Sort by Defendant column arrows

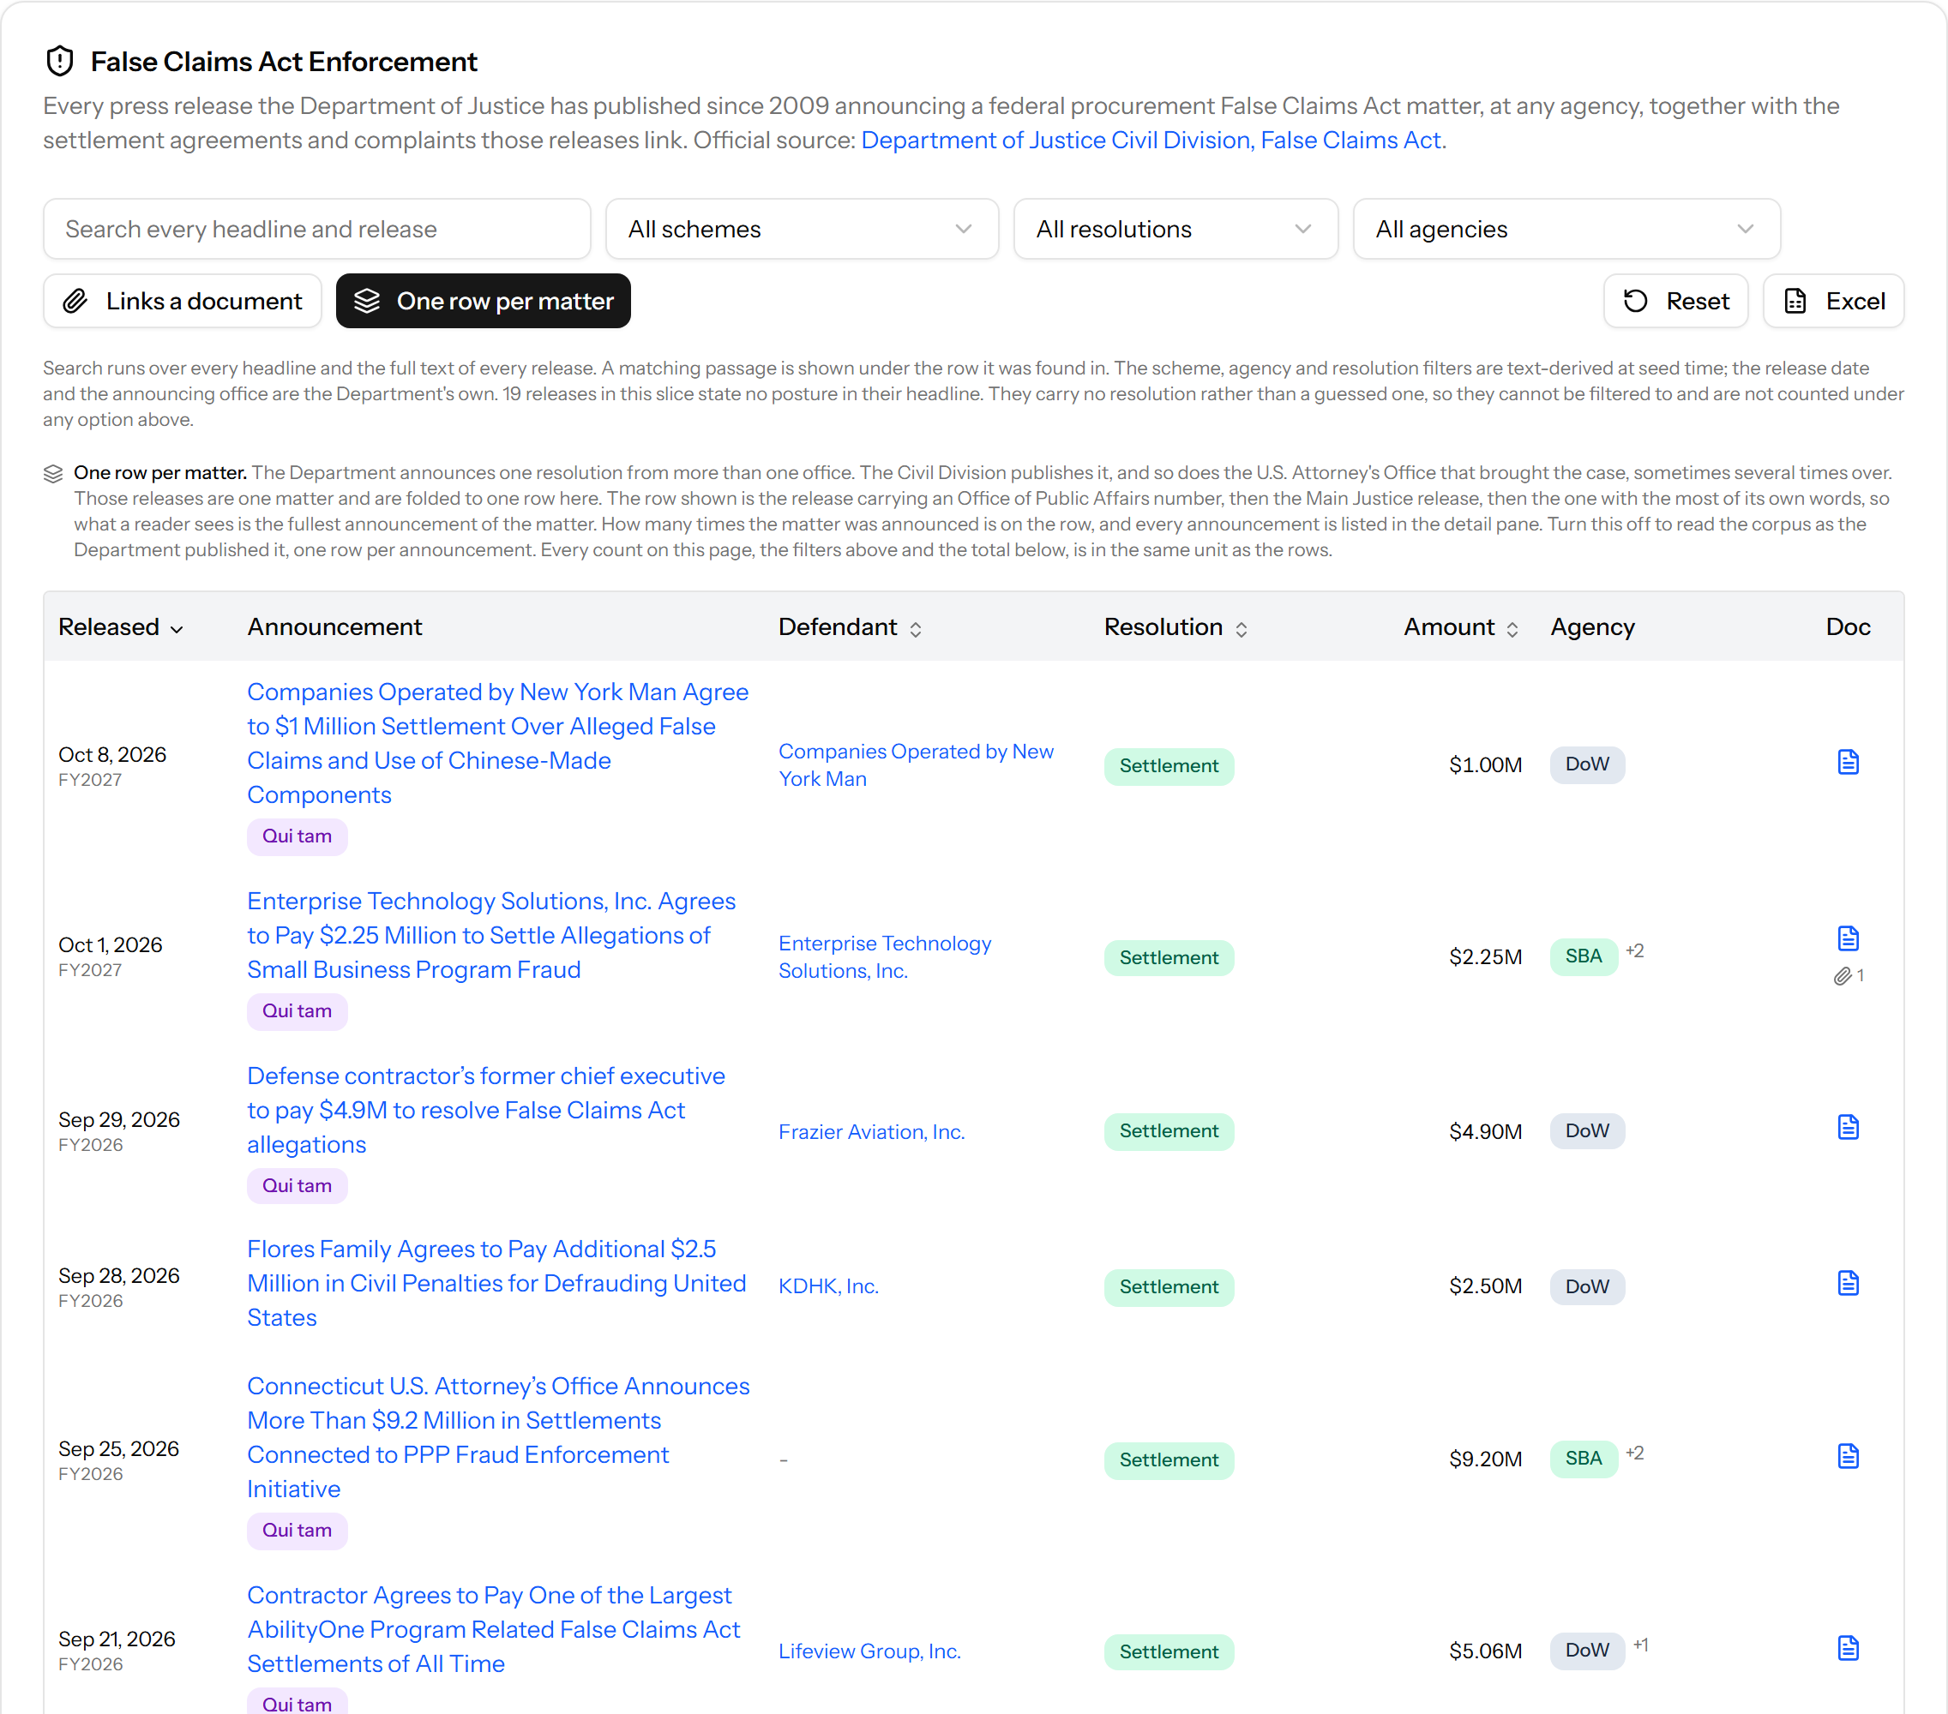pos(915,629)
